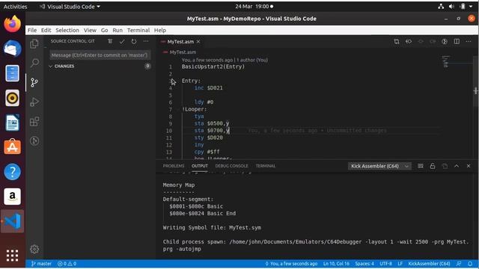479x269 pixels.
Task: Clear the output panel
Action: [421, 166]
